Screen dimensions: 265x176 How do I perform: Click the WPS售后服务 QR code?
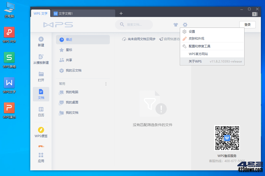(227, 138)
